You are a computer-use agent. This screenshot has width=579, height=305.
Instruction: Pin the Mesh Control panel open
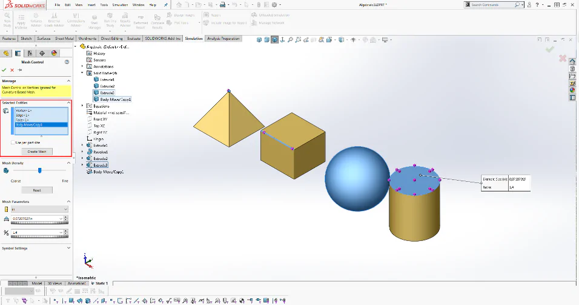point(20,69)
